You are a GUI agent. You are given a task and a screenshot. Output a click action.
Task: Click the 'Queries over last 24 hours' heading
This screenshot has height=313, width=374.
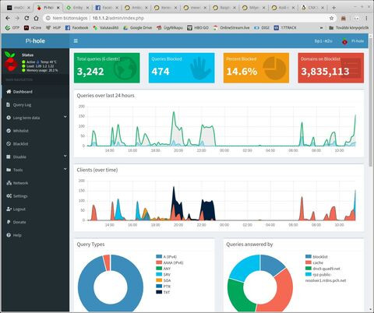[x=105, y=96]
